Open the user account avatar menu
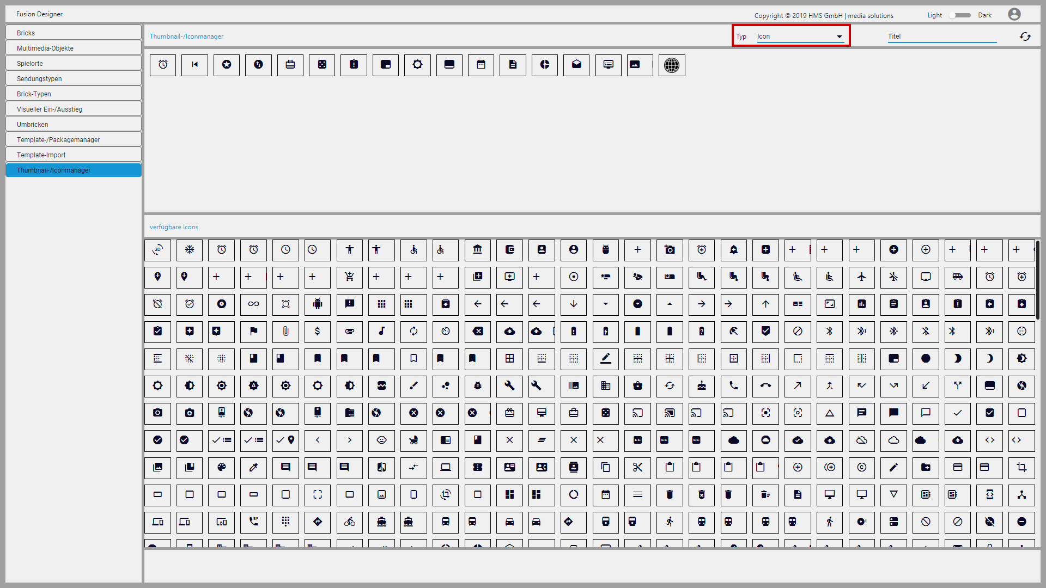 (1014, 15)
